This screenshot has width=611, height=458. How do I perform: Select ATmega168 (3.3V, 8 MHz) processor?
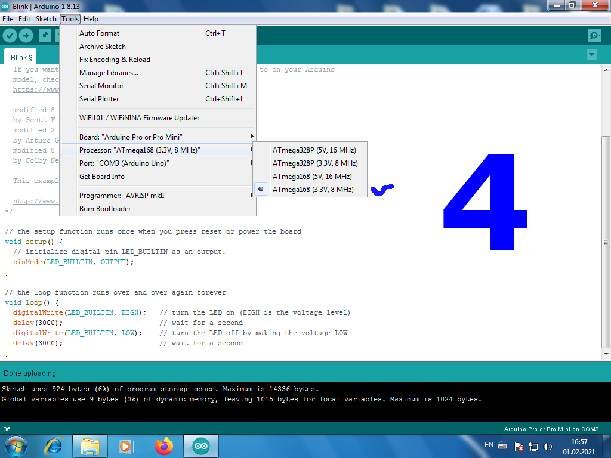tap(310, 190)
